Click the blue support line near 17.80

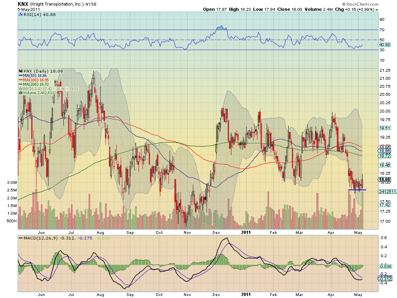pos(357,190)
